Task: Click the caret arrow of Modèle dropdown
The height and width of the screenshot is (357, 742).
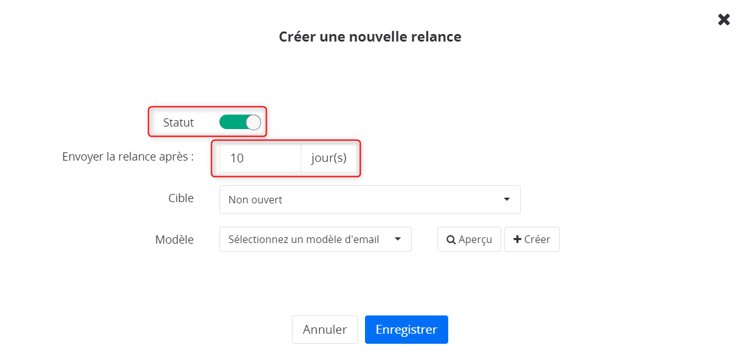Action: 398,239
